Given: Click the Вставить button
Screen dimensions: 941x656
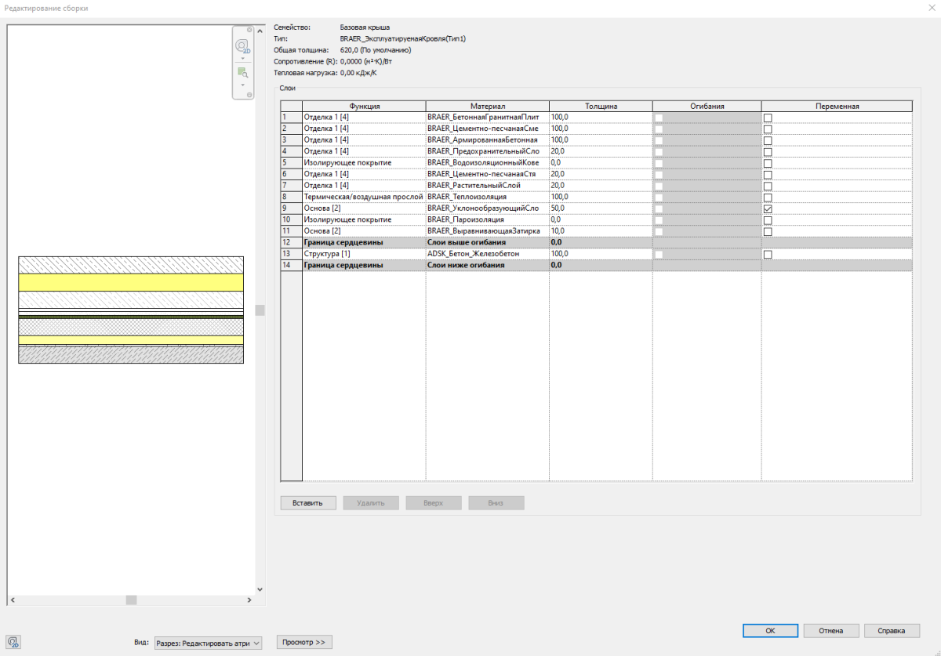Looking at the screenshot, I should click(307, 503).
